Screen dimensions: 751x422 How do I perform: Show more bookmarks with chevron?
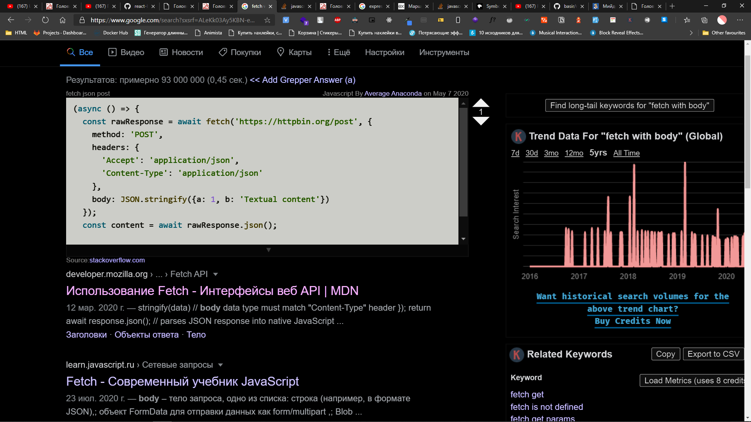pyautogui.click(x=691, y=33)
